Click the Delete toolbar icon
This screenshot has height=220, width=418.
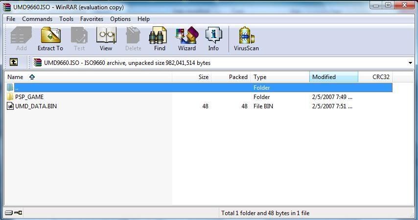coord(133,39)
